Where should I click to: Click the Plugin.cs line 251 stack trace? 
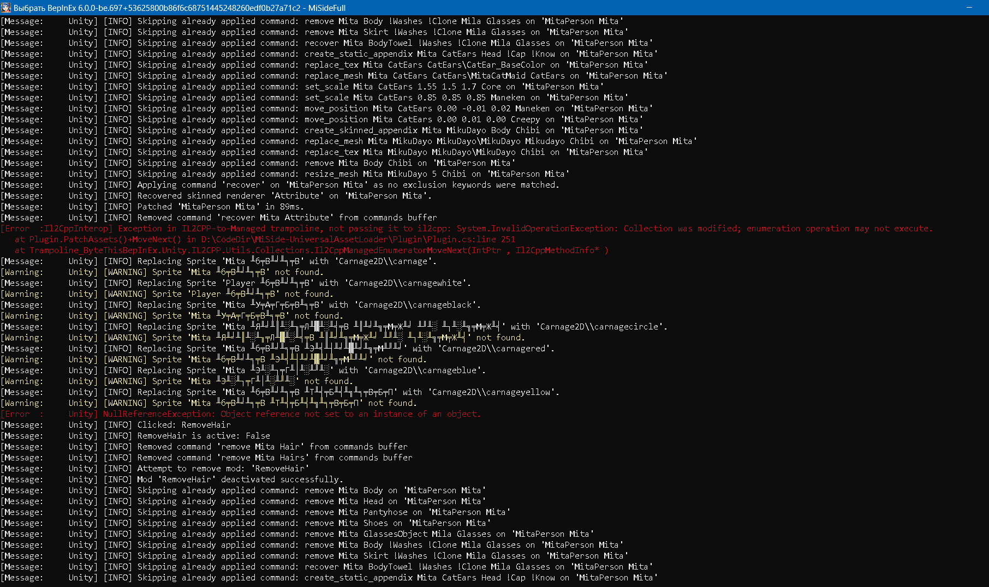pyautogui.click(x=265, y=239)
